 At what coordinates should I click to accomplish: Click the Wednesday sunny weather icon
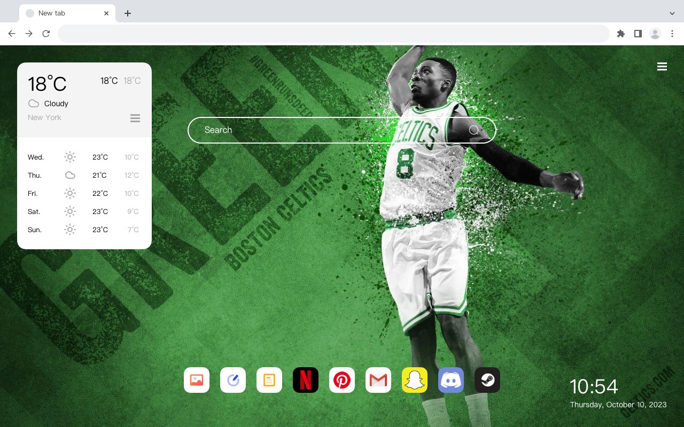[70, 157]
